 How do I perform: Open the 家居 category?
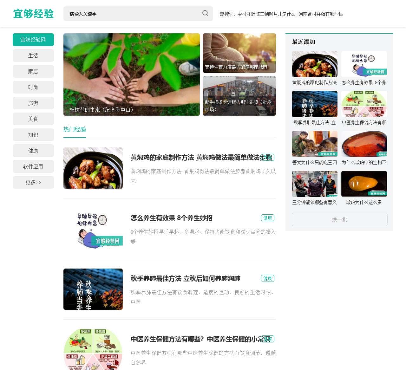pyautogui.click(x=33, y=71)
